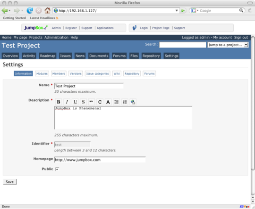The width and height of the screenshot is (255, 209).
Task: Switch to the Information settings tab
Action: [23, 73]
